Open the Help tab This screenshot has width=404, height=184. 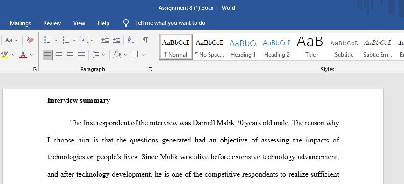pos(103,23)
